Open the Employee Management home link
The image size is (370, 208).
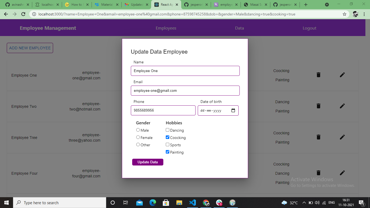click(x=48, y=28)
